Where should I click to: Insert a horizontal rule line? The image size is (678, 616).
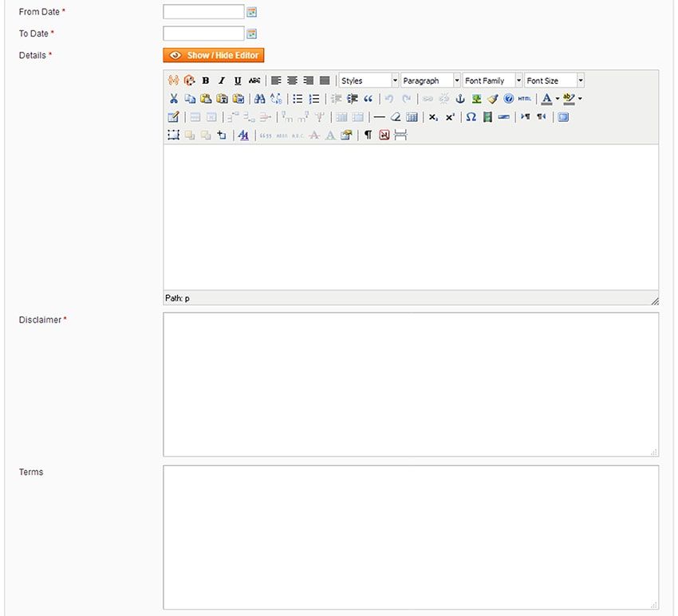click(x=379, y=117)
